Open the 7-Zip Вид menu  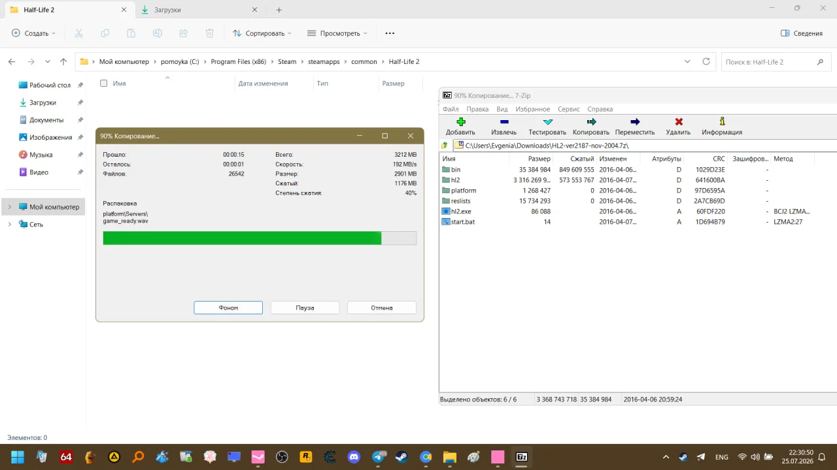[x=502, y=109]
